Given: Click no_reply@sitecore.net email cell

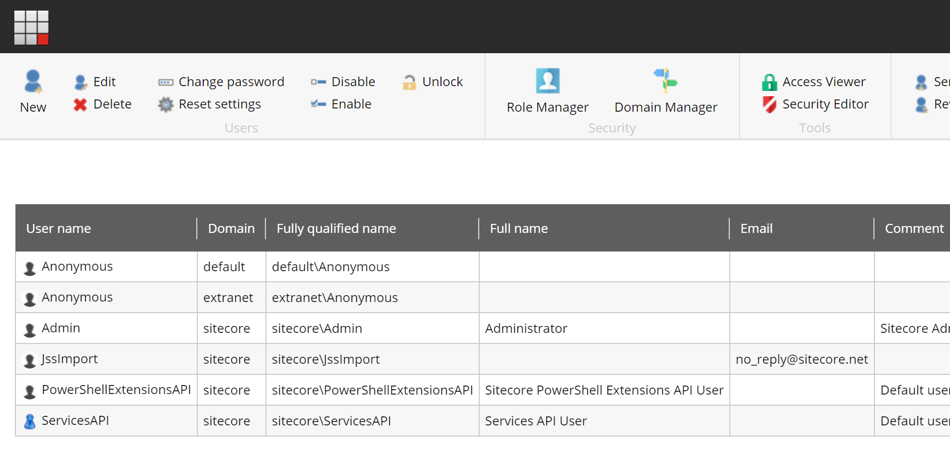Looking at the screenshot, I should 802,359.
